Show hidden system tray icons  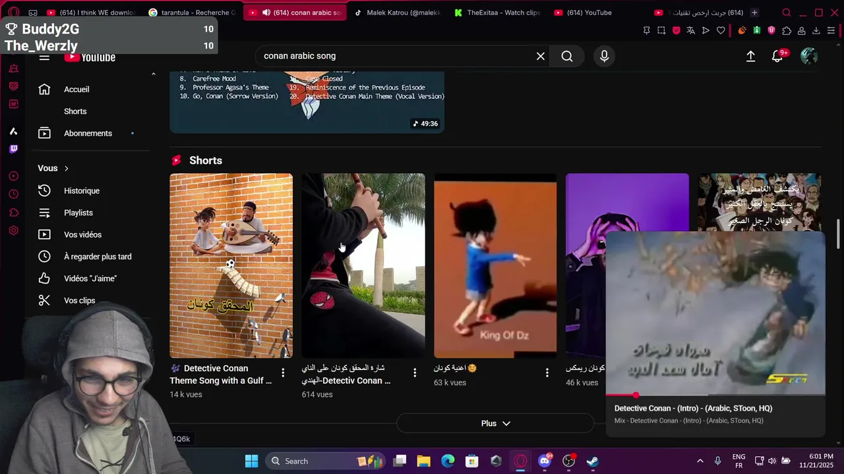click(700, 461)
